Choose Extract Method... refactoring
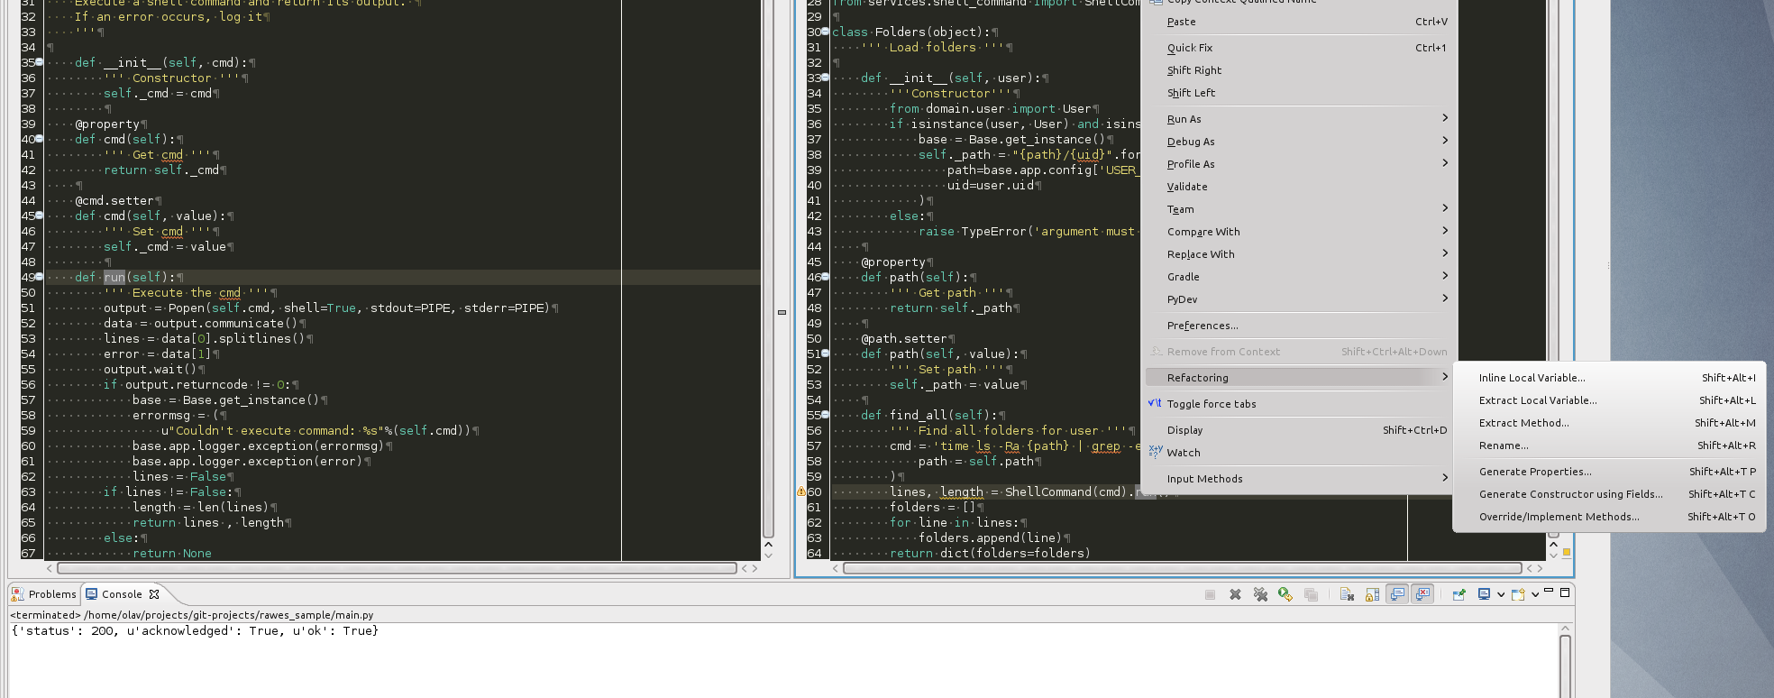Screen dimensions: 1774x698 (1608, 423)
